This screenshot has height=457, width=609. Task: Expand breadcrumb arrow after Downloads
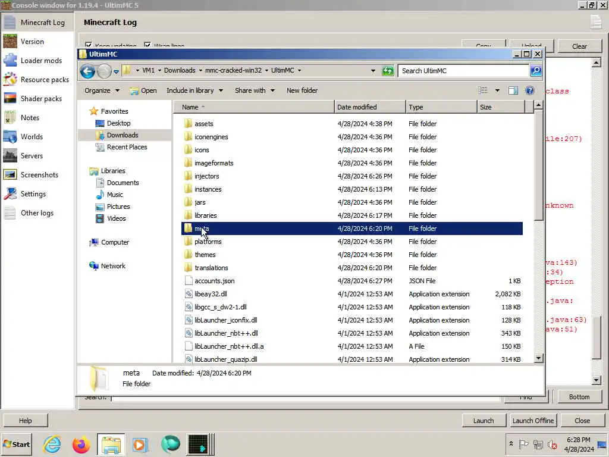[200, 70]
